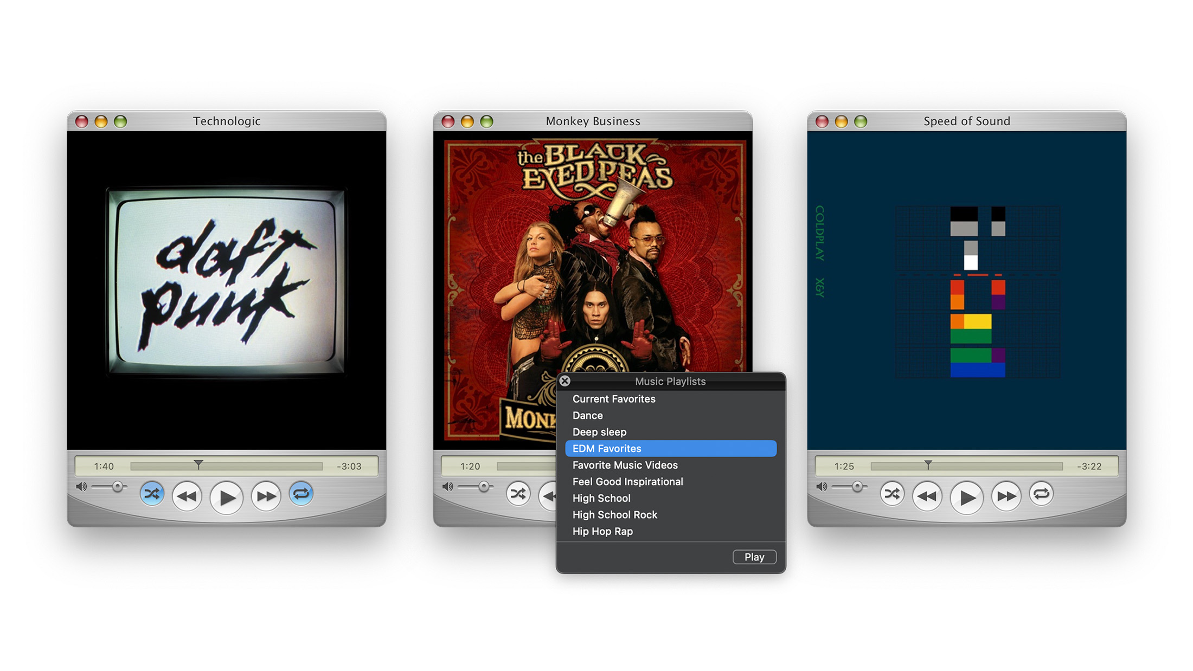Click the Technologic window title
This screenshot has width=1193, height=671.
tap(227, 121)
